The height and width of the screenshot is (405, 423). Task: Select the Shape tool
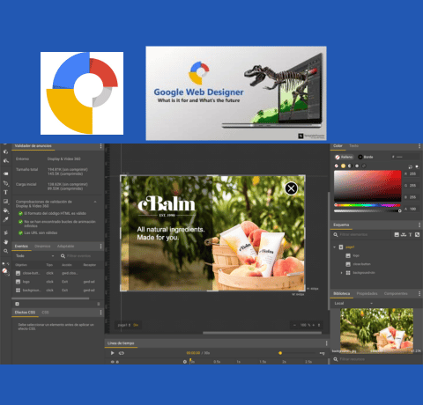5,202
